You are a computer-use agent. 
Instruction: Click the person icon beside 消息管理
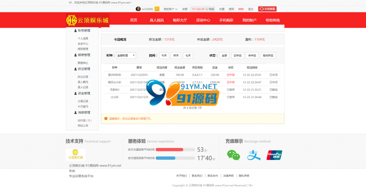(x=75, y=113)
